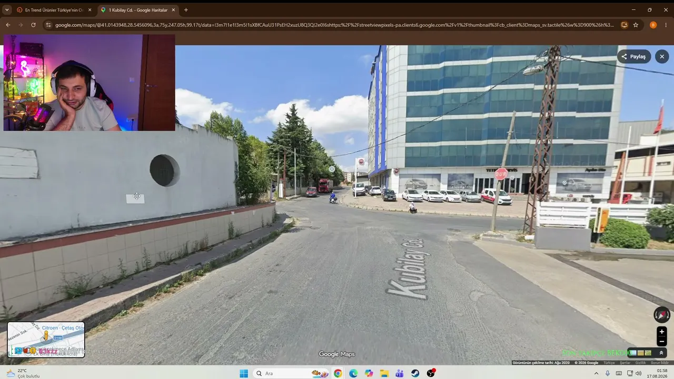Viewport: 674px width, 379px height.
Task: Click the Sorun bildir link
Action: [x=660, y=363]
